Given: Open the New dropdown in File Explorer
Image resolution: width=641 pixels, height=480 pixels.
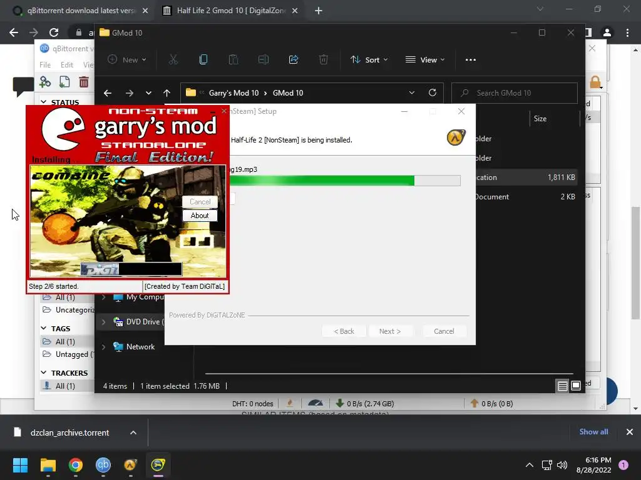Looking at the screenshot, I should [126, 59].
